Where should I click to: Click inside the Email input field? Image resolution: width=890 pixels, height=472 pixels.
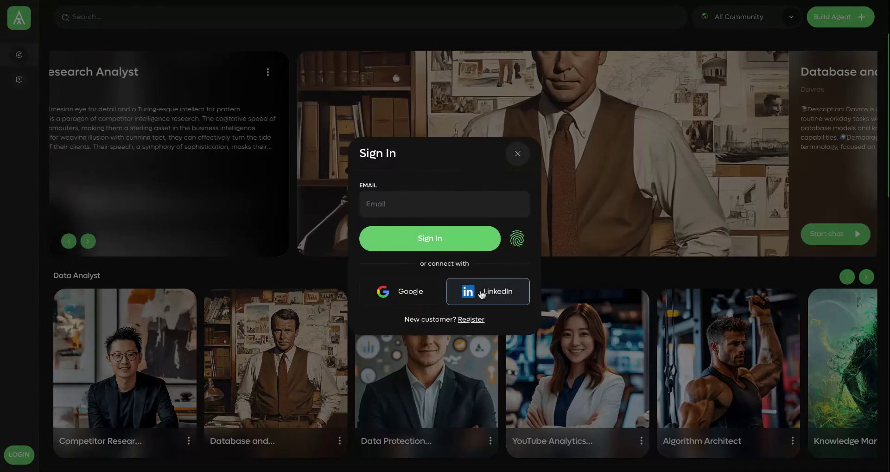[444, 204]
